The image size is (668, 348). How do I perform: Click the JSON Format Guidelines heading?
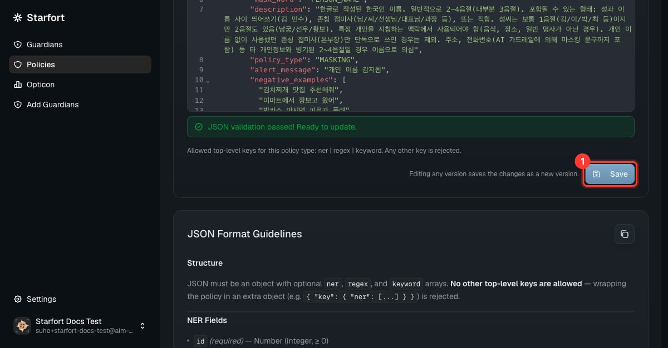tap(244, 234)
